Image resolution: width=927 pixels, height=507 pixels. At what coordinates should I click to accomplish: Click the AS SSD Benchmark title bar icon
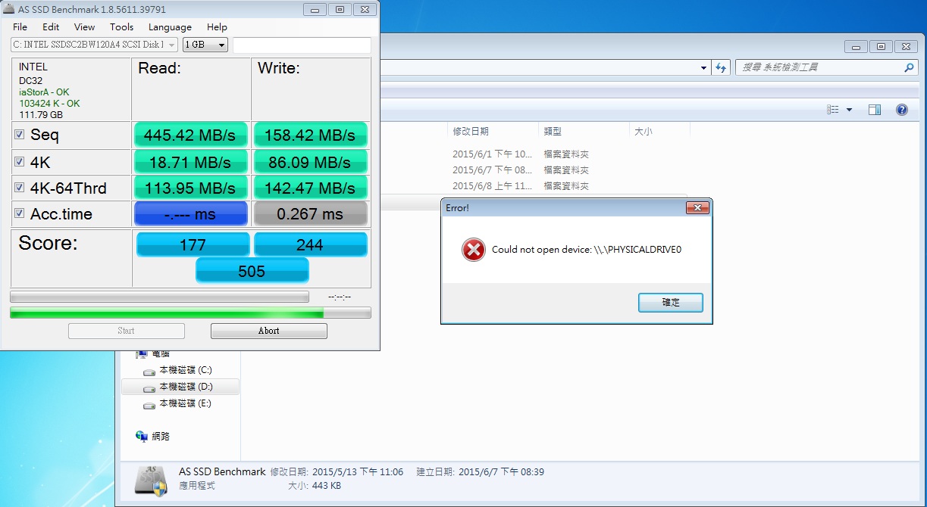coord(9,8)
